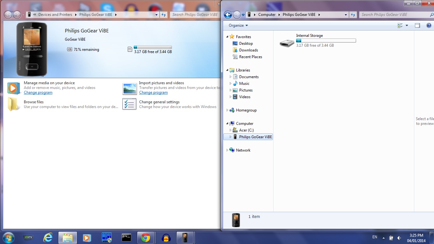Open the Import pictures and videos icon

pos(130,89)
